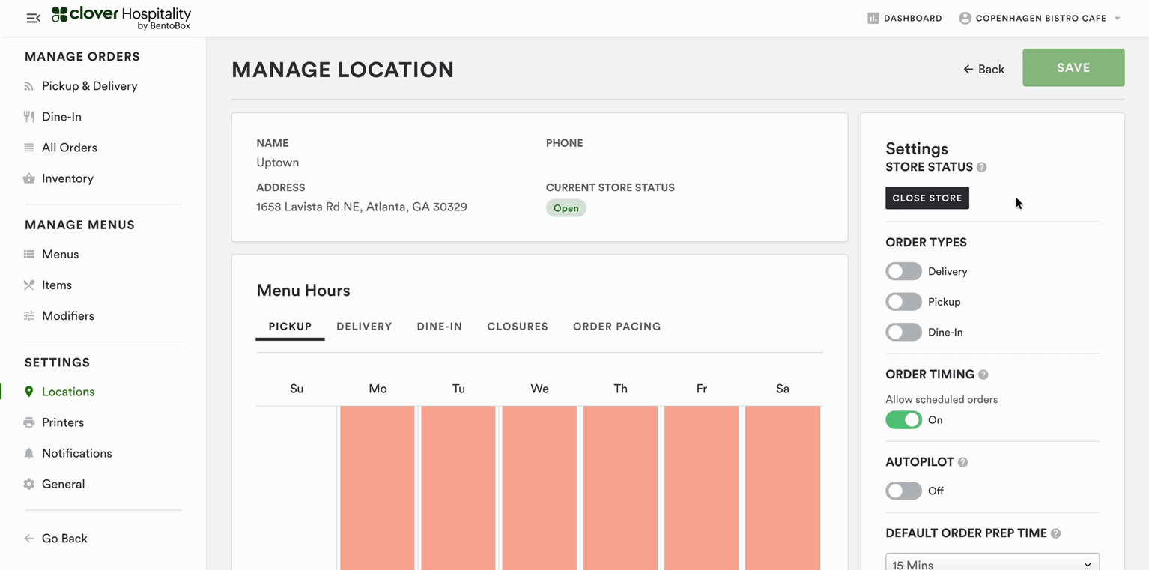The width and height of the screenshot is (1149, 570).
Task: Click the Inventory basket icon
Action: coord(28,178)
